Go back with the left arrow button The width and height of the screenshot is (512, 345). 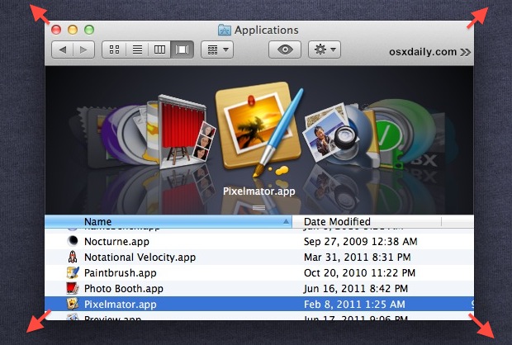point(63,50)
